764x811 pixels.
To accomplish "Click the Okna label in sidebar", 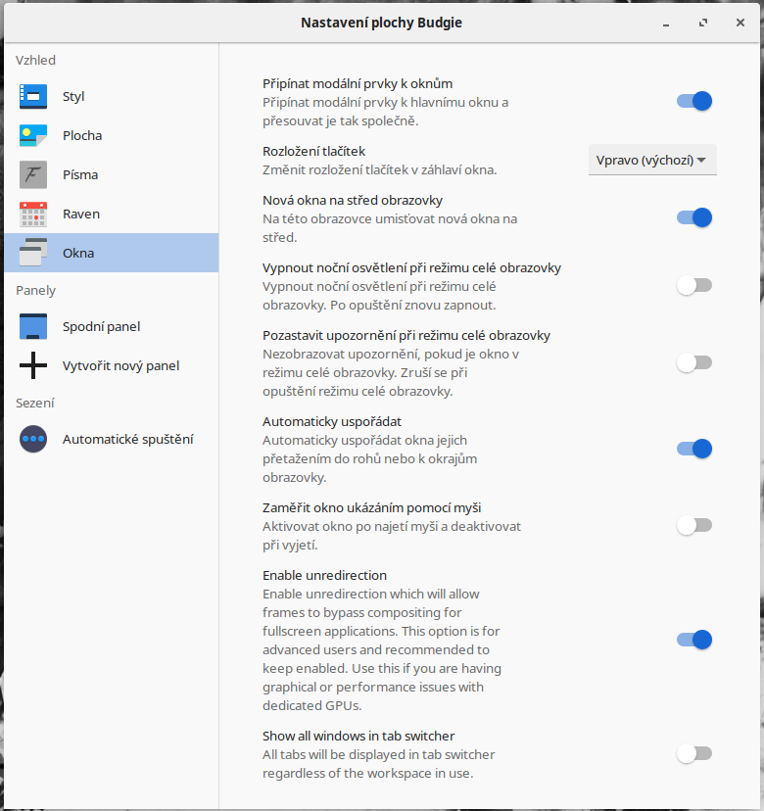I will [78, 253].
